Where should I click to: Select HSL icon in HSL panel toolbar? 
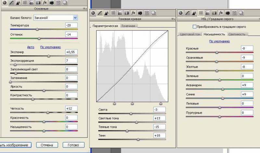tap(201, 13)
